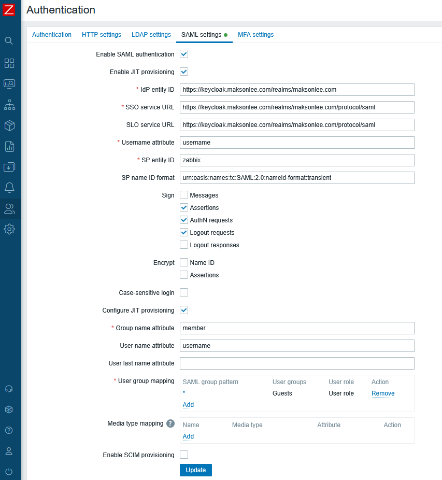Click the Zabbix logo in the sidebar
Viewport: 442px width, 480px height.
9,10
